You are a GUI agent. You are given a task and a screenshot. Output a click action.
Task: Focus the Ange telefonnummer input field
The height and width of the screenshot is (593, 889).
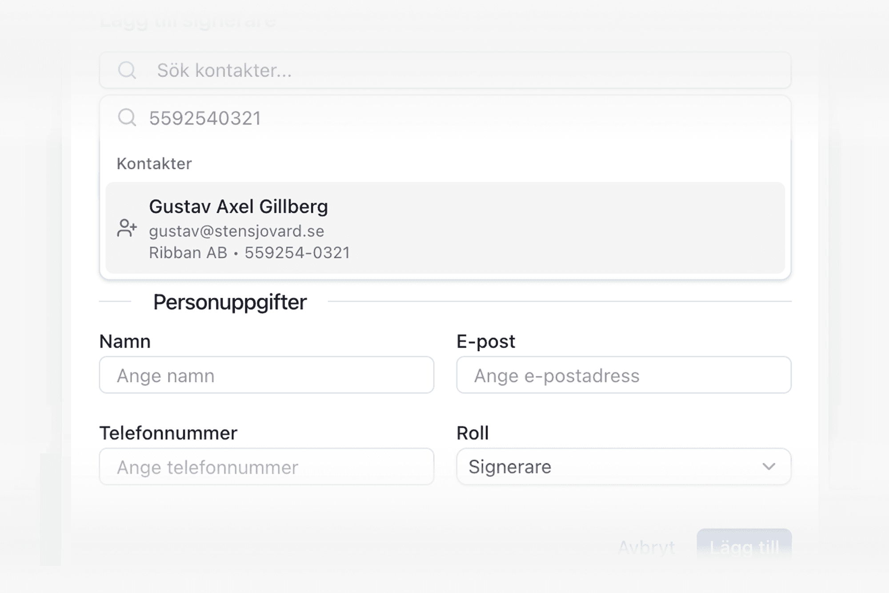tap(266, 467)
